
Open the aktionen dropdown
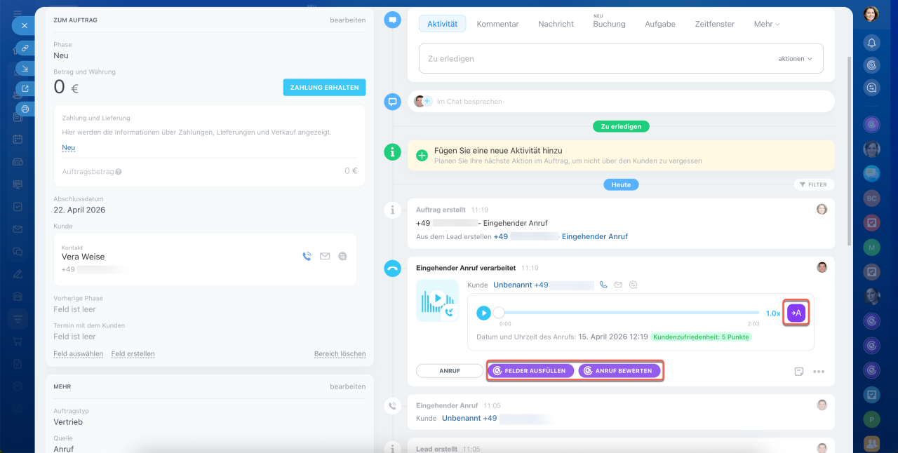pos(795,59)
